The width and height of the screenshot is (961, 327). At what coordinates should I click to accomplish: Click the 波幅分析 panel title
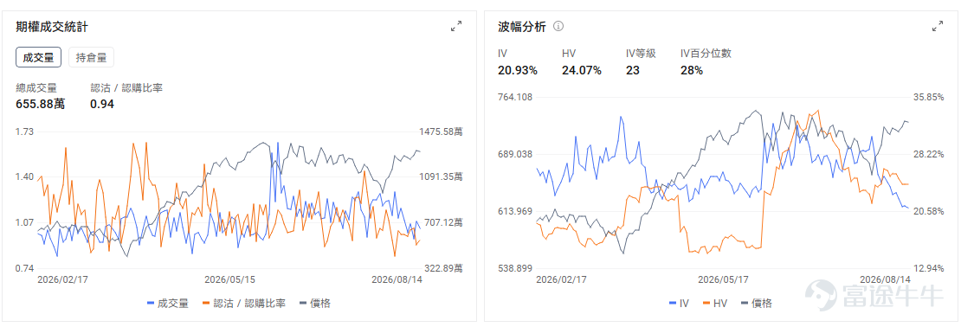522,26
